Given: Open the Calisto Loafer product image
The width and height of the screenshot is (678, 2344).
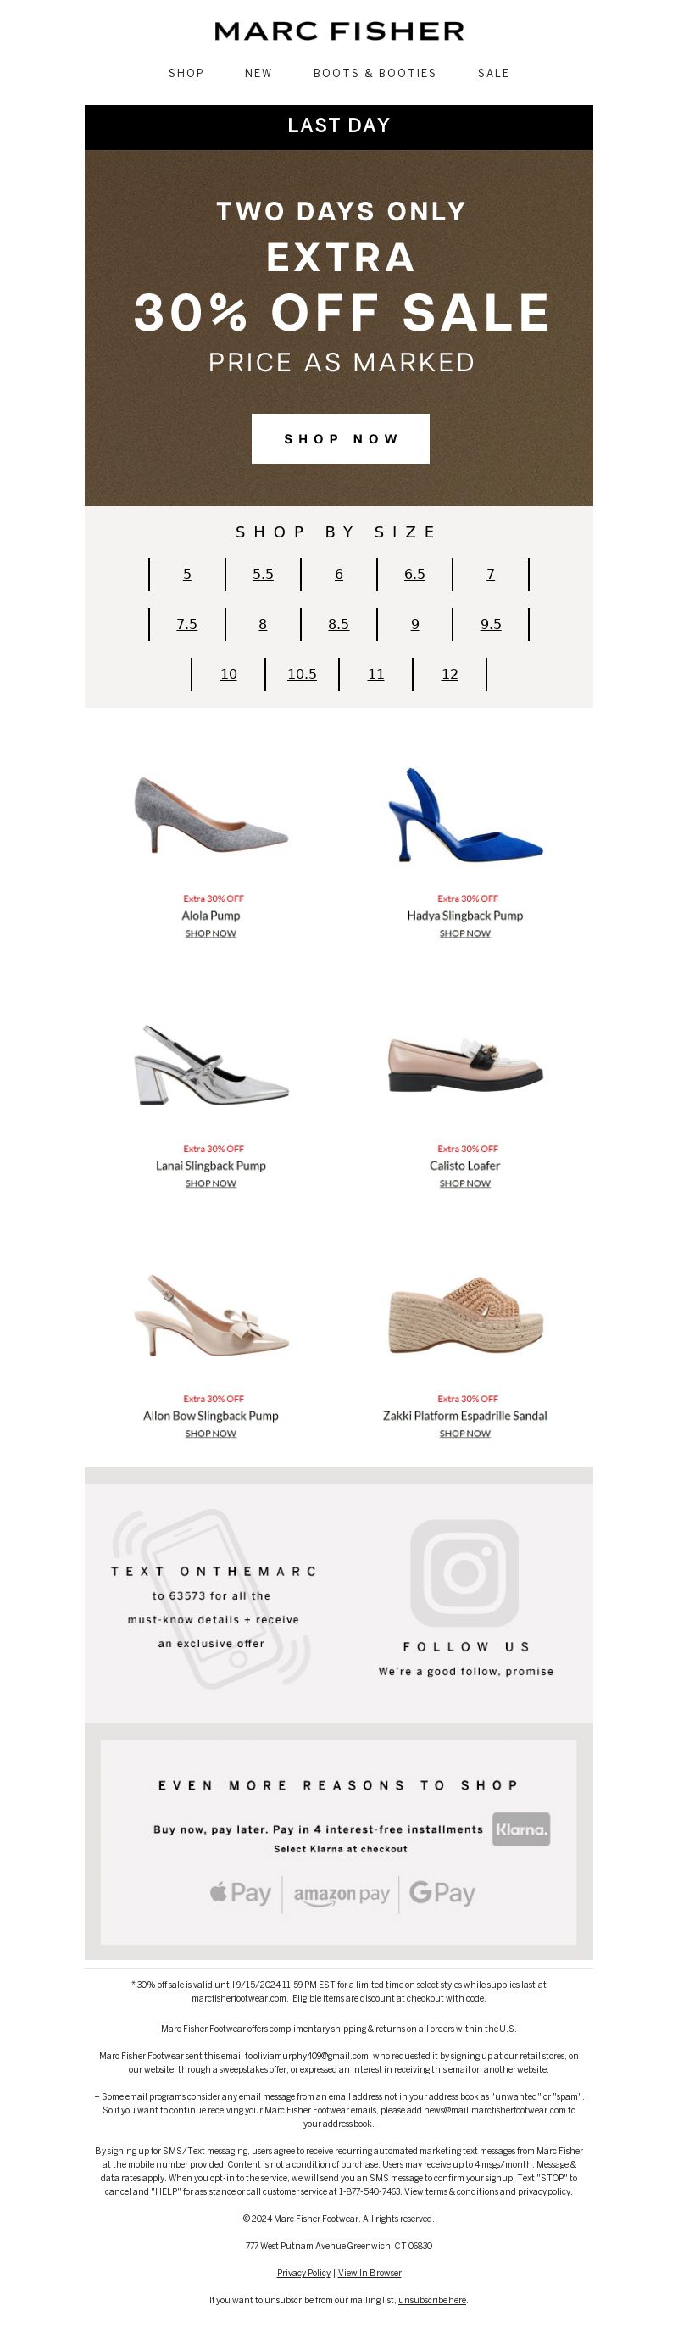Looking at the screenshot, I should pos(465,1064).
